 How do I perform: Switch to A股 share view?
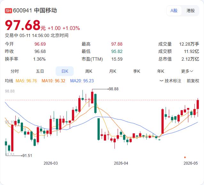point(174,11)
